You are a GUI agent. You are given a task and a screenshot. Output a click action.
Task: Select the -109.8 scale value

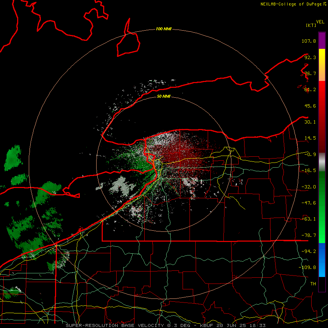point(307,268)
